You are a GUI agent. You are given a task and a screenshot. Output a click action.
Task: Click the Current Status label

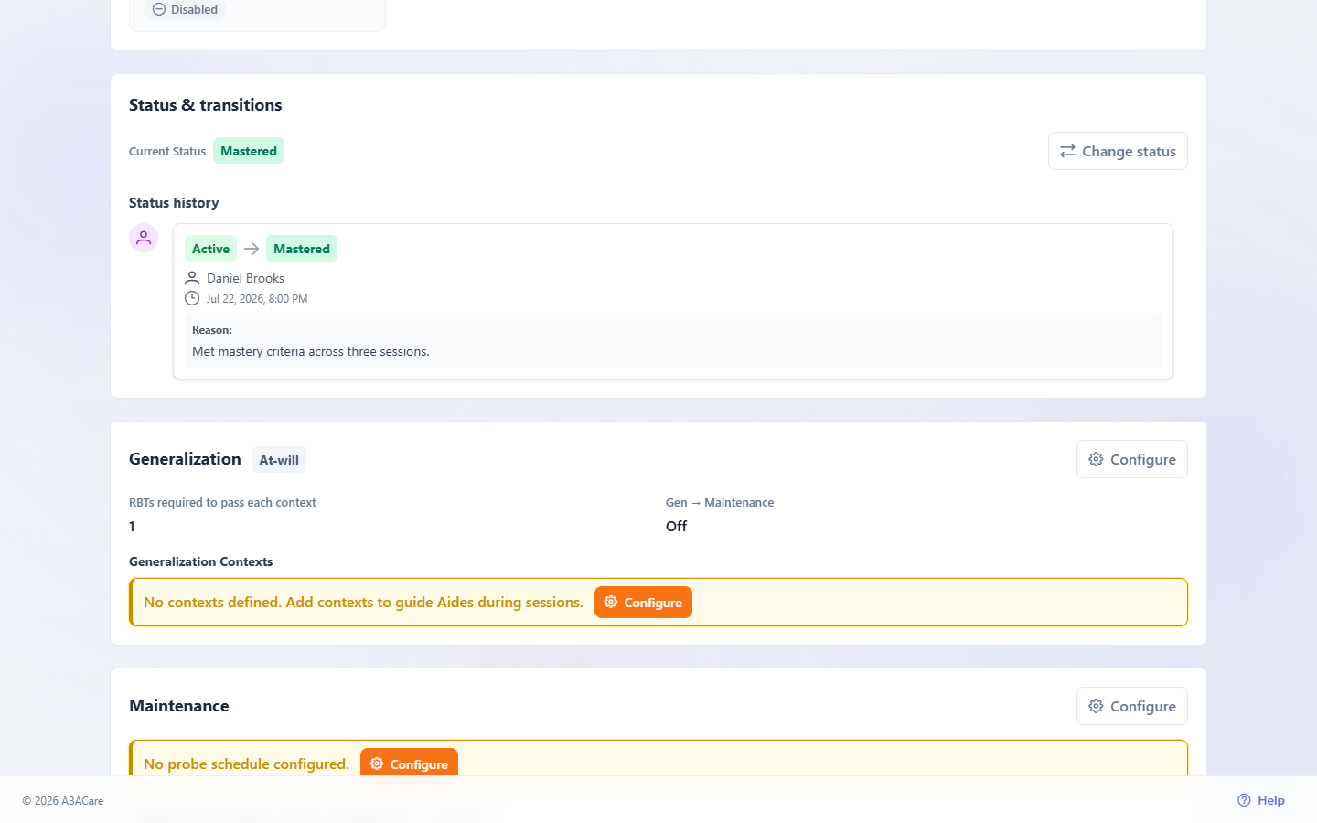[x=167, y=152]
